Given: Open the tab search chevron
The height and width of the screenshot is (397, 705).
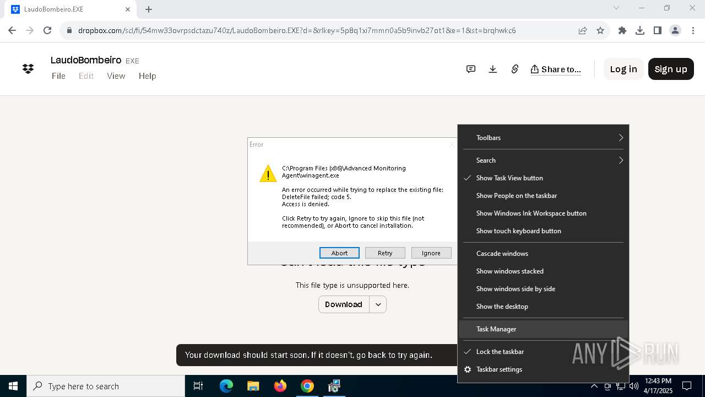Looking at the screenshot, I should click(x=616, y=8).
